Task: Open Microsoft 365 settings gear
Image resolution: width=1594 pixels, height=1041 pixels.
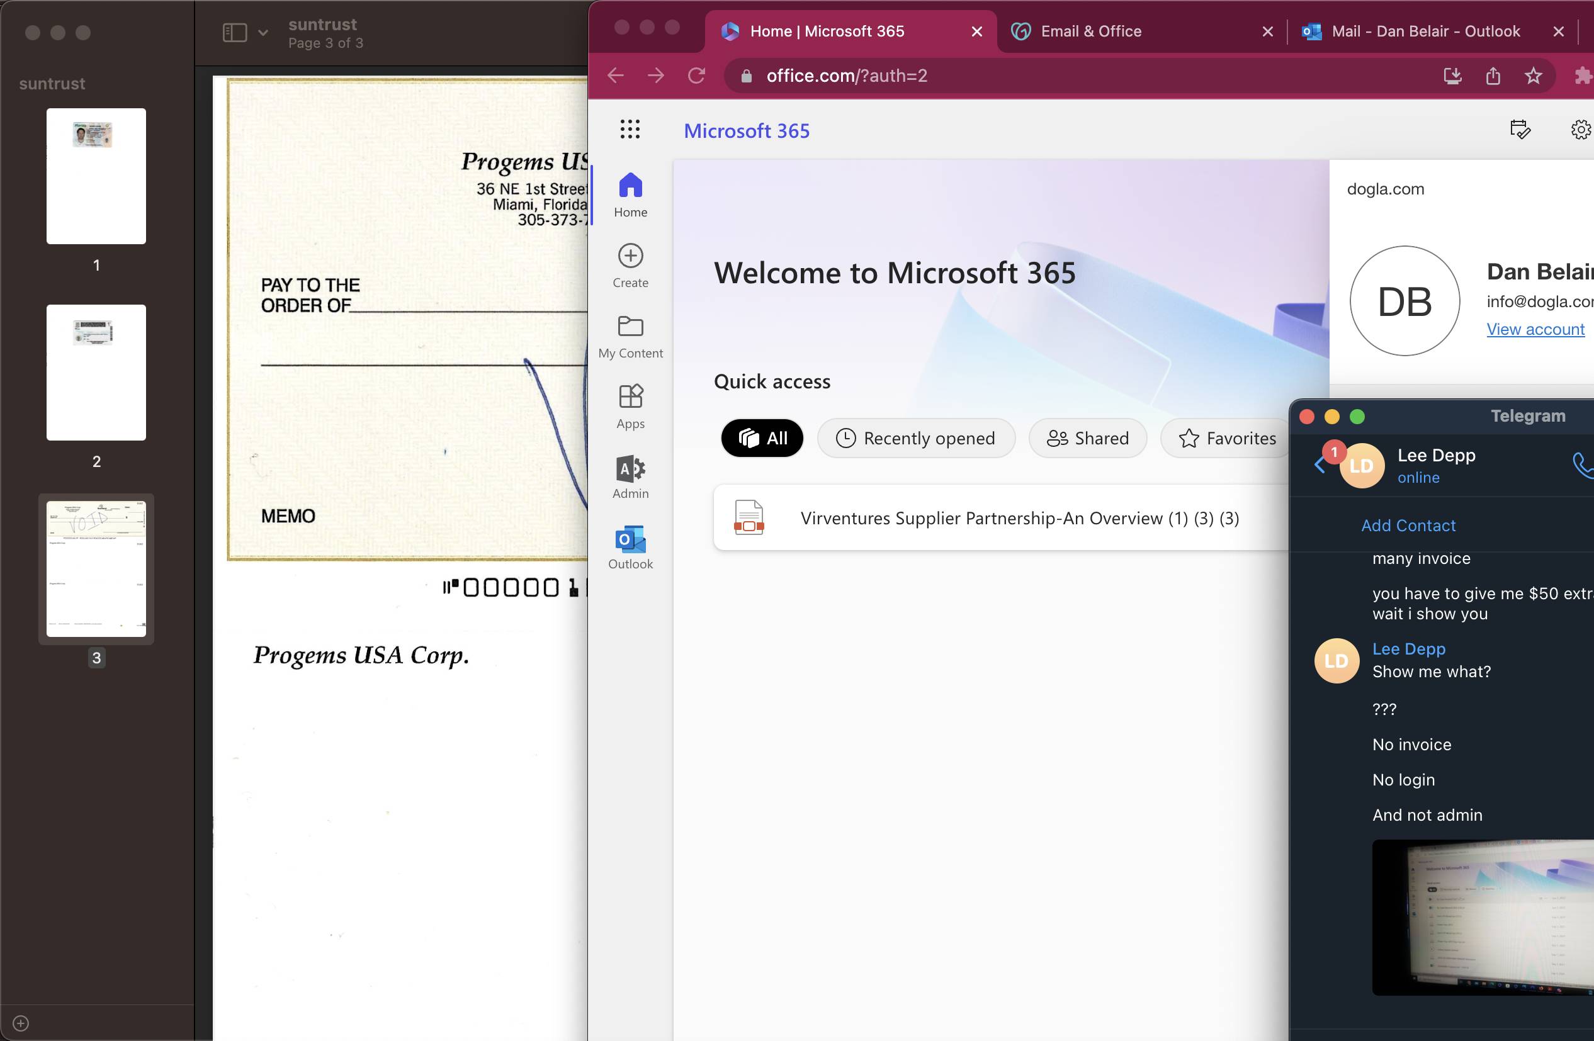Action: coord(1581,129)
